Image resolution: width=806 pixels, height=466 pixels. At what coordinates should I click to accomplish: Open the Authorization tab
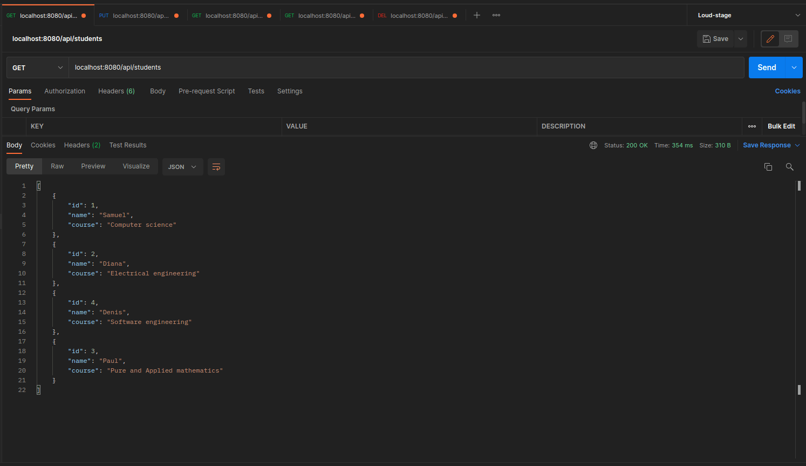[65, 91]
